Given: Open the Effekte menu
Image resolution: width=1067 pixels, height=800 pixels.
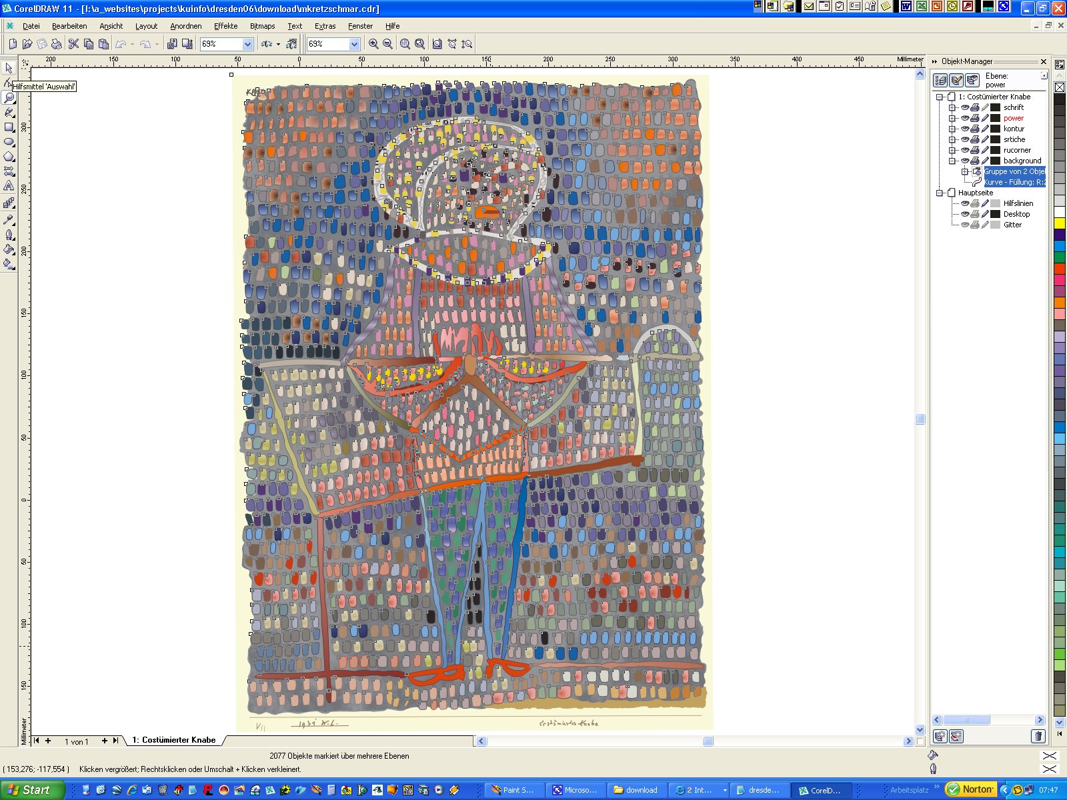Looking at the screenshot, I should [225, 26].
